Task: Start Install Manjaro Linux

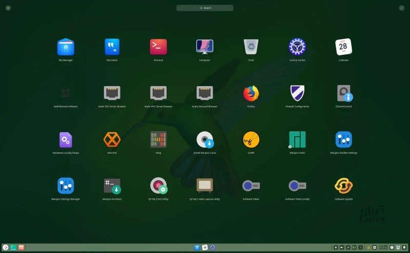Action: pyautogui.click(x=205, y=140)
